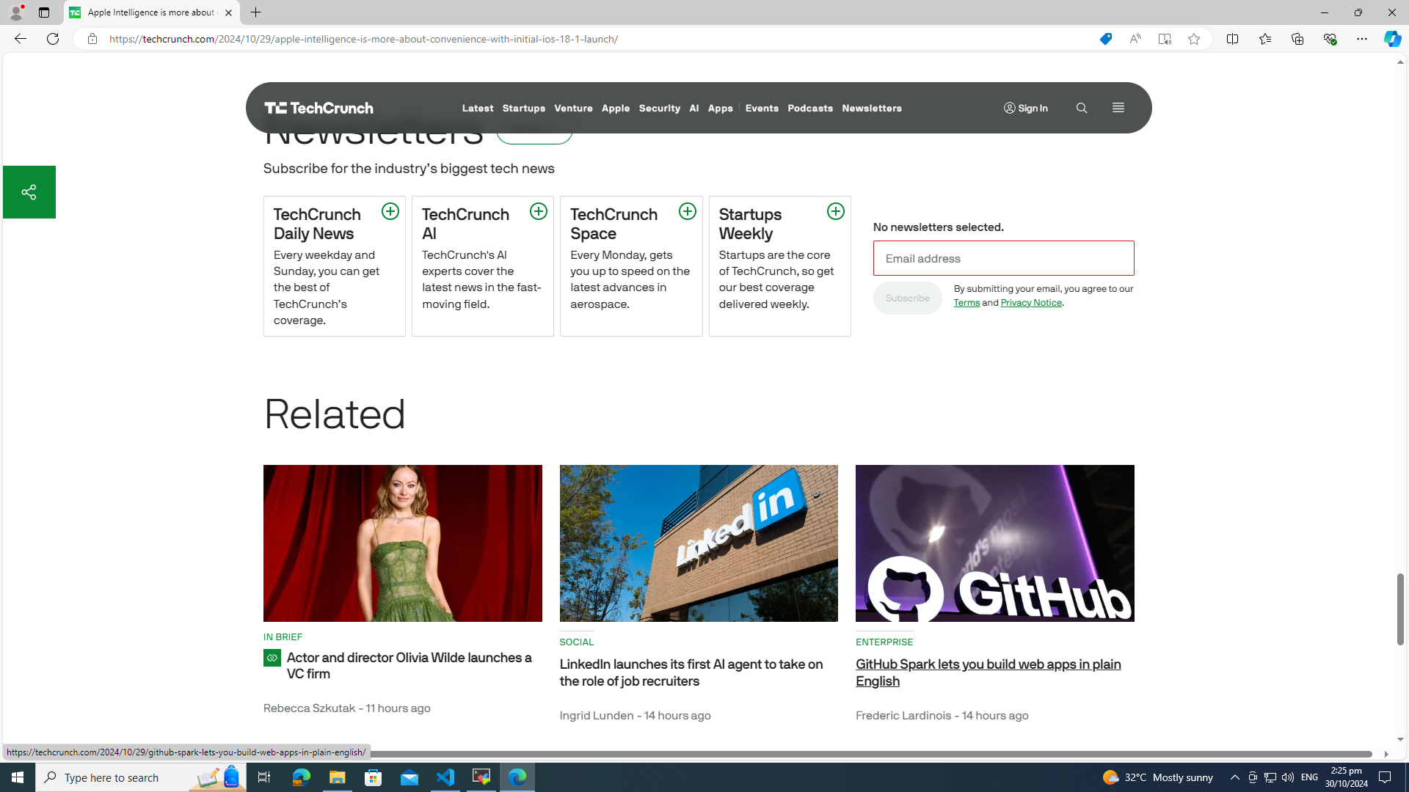1409x792 pixels.
Task: Open the Copilot sidebar
Action: [1391, 39]
